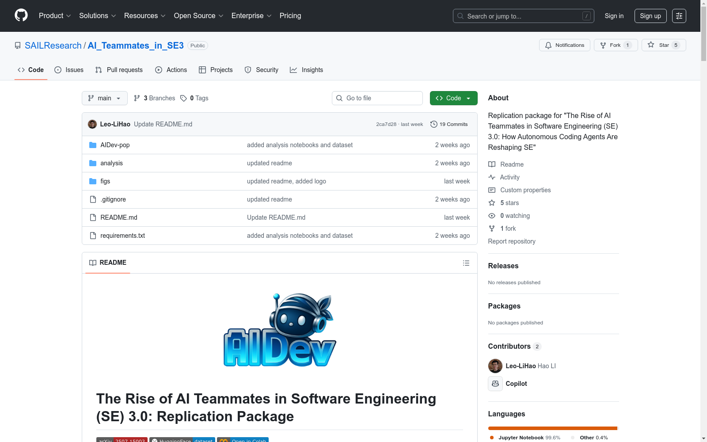The width and height of the screenshot is (707, 442).
Task: Select the Code tab
Action: [x=31, y=70]
